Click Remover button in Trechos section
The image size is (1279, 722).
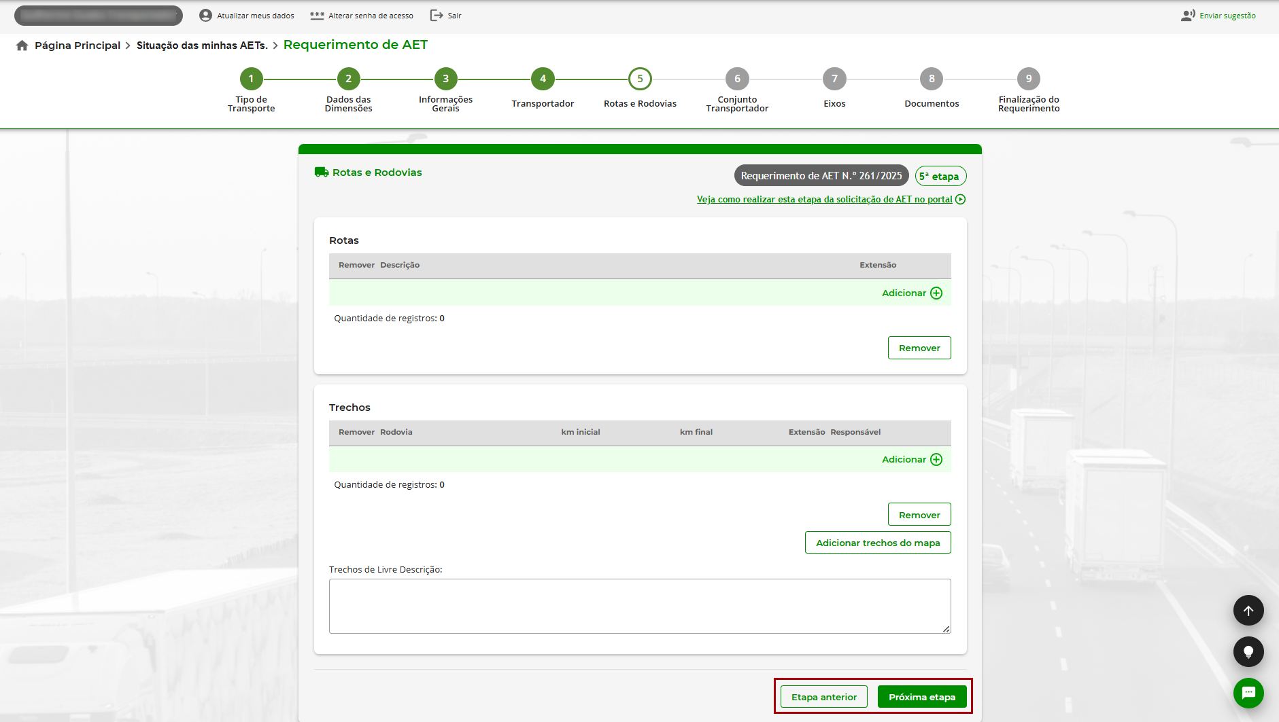pyautogui.click(x=919, y=515)
